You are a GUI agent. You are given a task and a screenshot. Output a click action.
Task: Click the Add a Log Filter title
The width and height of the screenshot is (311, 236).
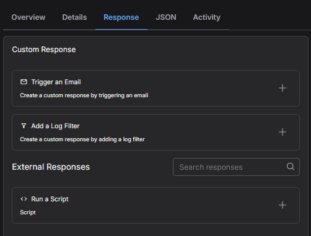55,126
